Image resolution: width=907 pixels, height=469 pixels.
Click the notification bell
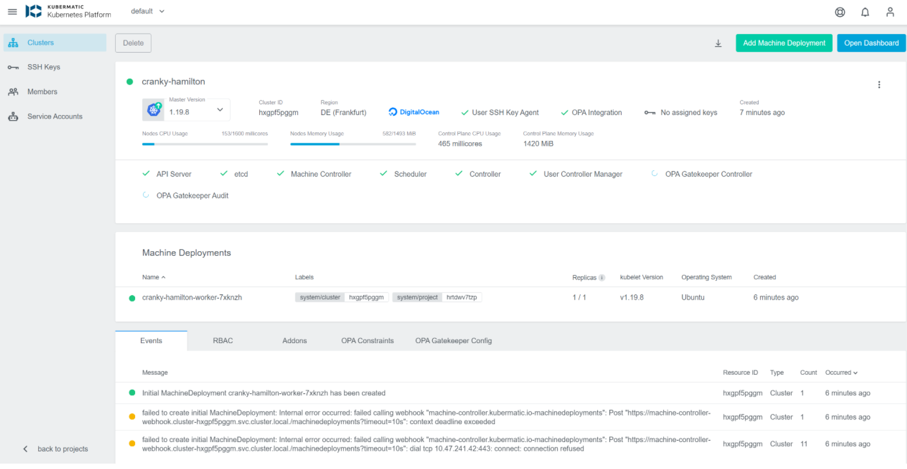[864, 11]
